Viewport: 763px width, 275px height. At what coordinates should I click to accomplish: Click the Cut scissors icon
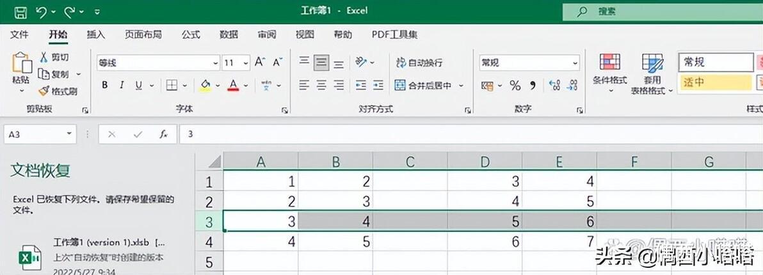tap(44, 58)
